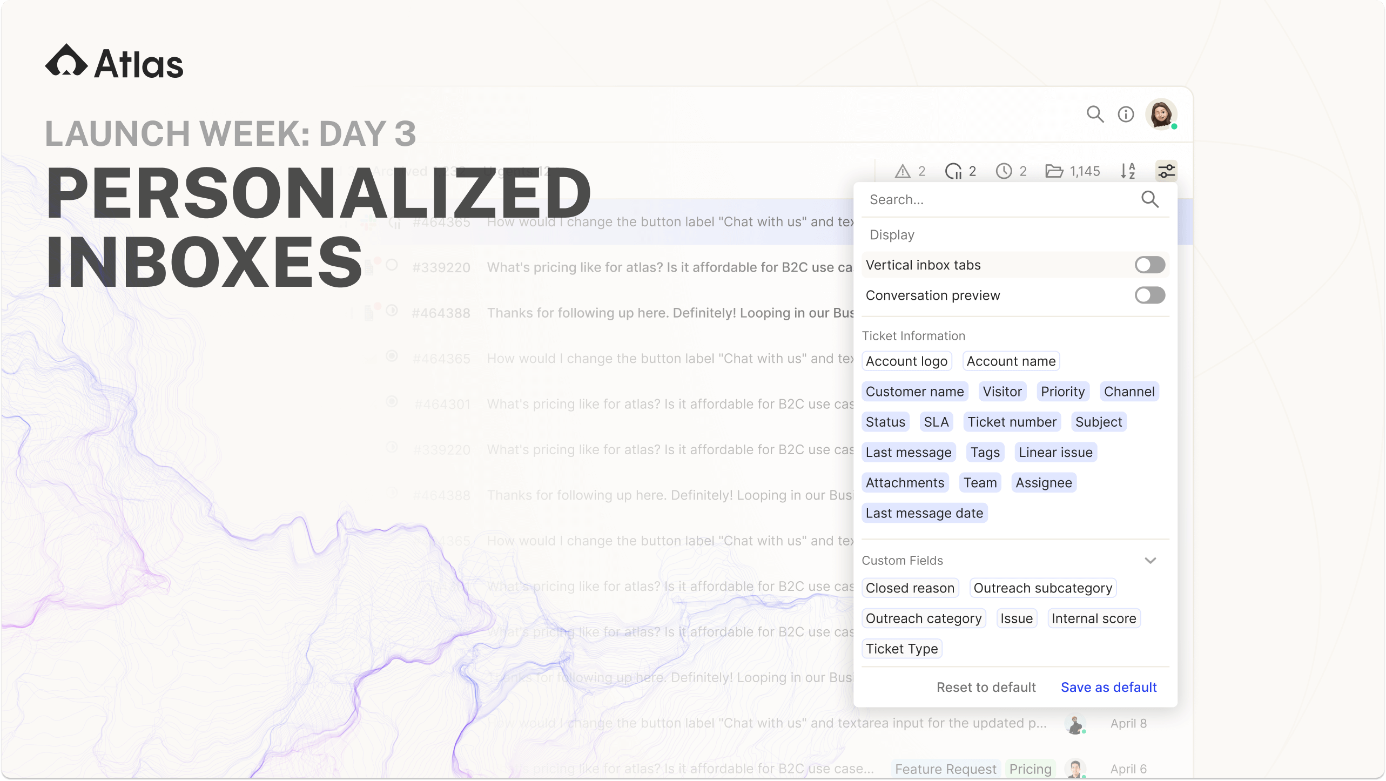Click the info circle icon
Image resolution: width=1386 pixels, height=781 pixels.
pos(1126,114)
